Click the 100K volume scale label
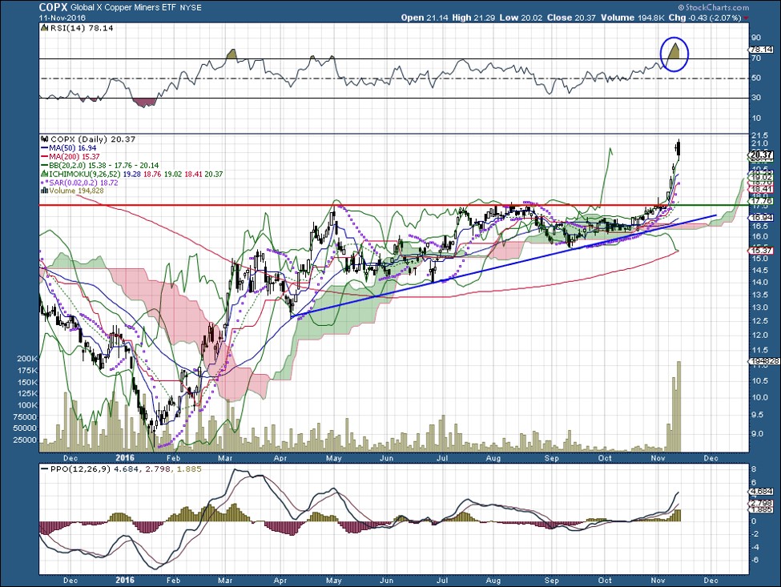Screen dimensions: 781x587 click(28, 405)
